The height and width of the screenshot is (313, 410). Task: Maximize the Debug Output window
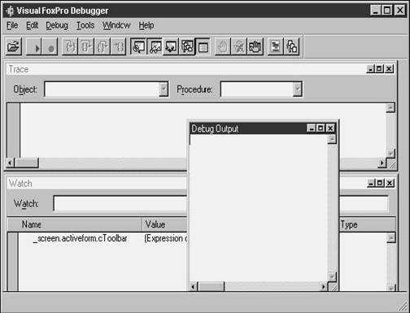click(x=321, y=128)
